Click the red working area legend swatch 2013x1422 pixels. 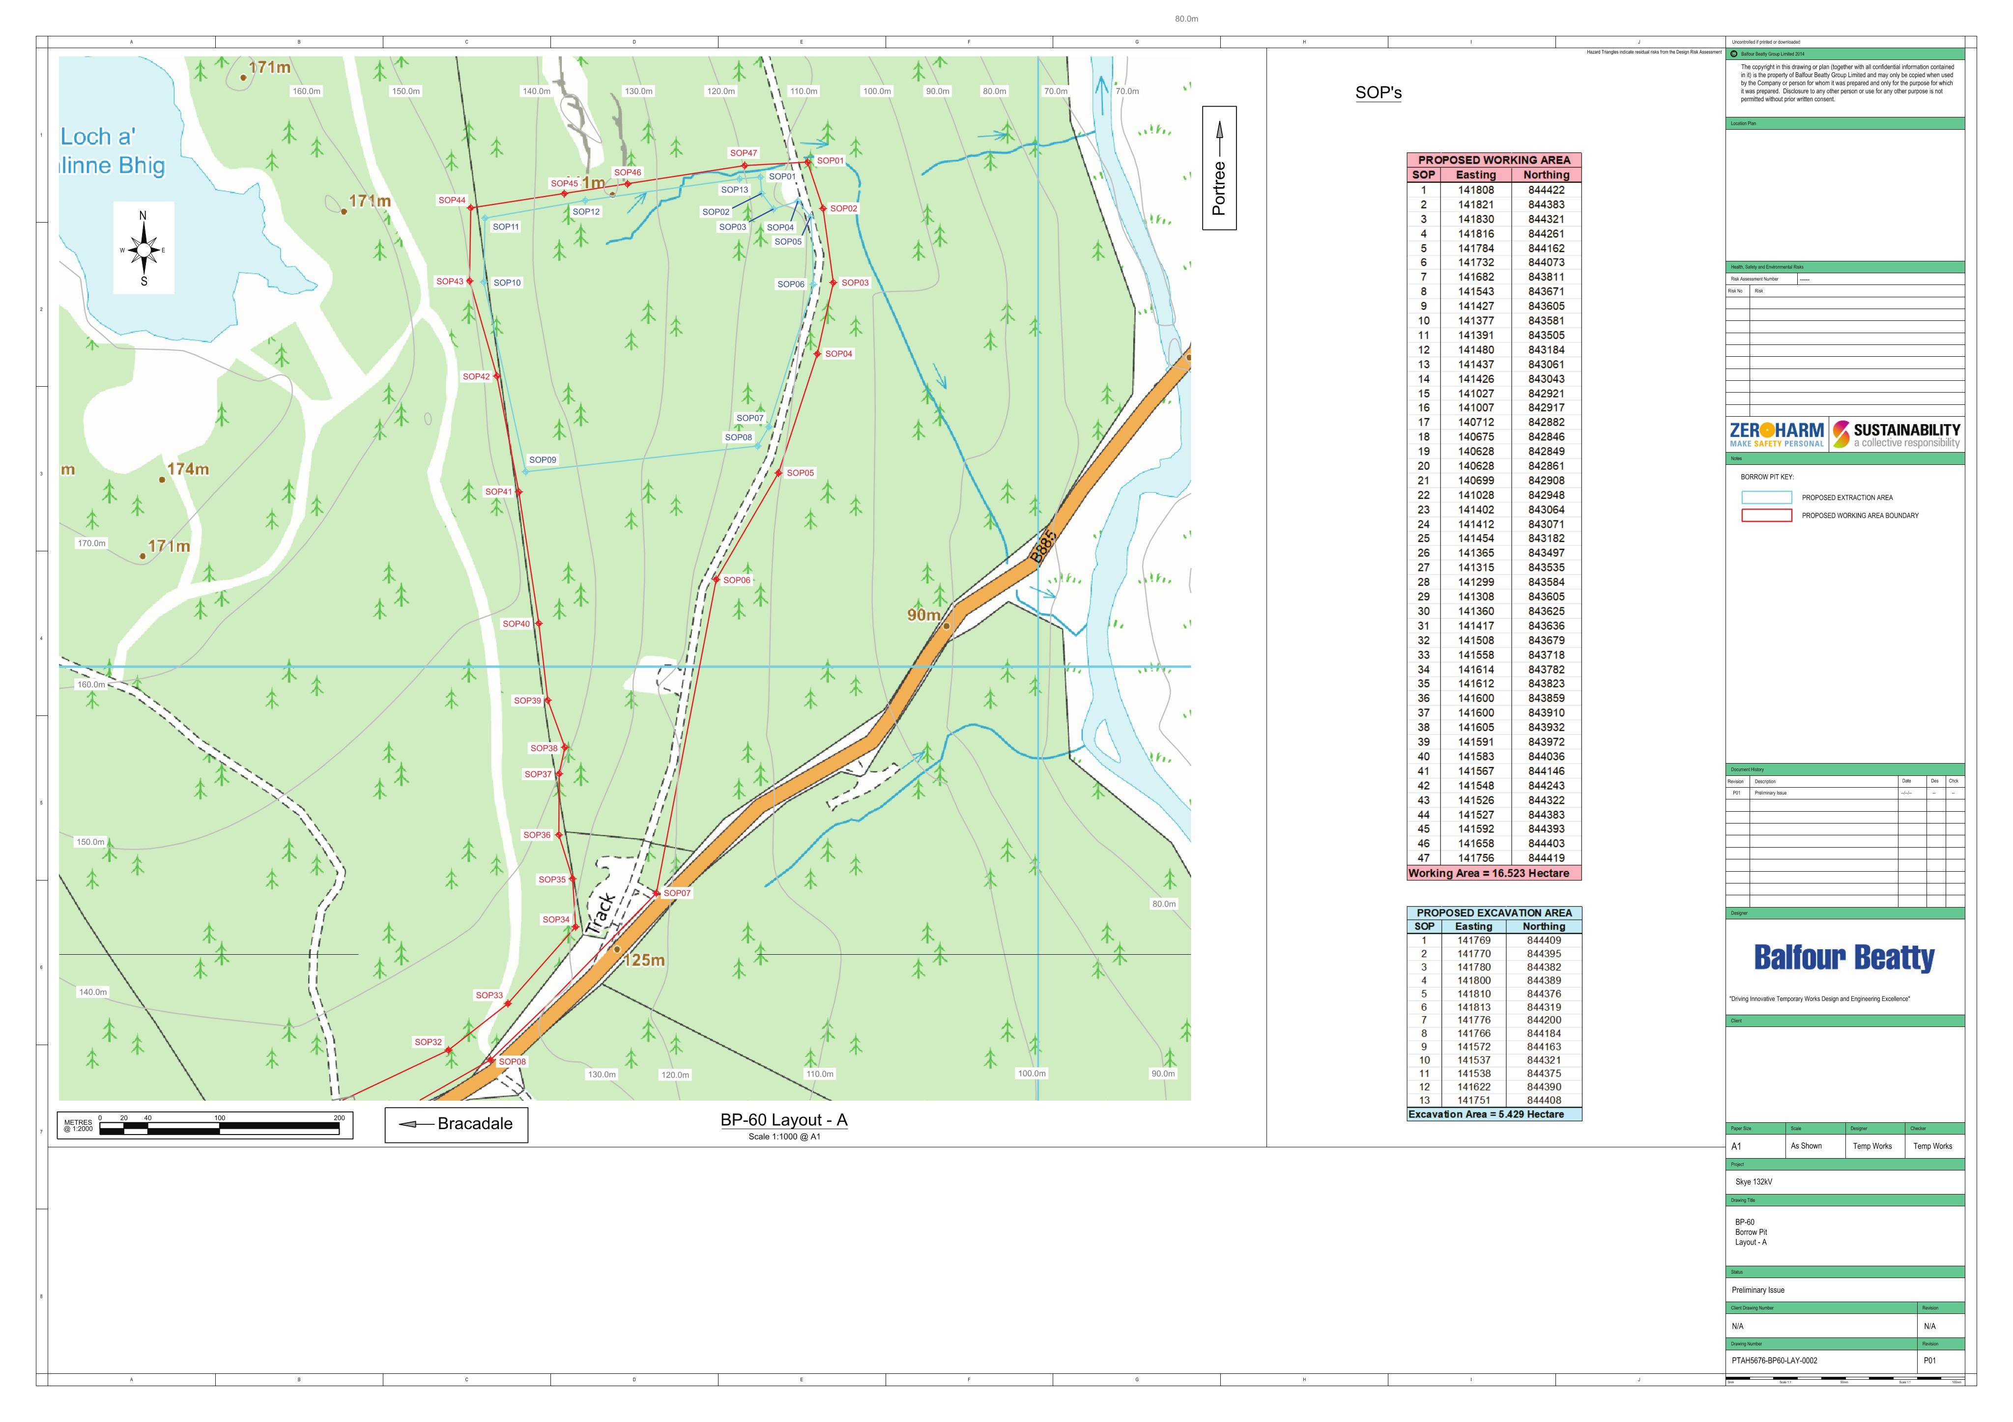click(1766, 515)
